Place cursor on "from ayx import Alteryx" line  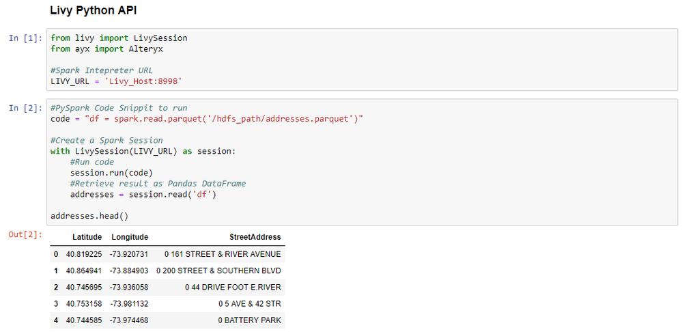(107, 49)
